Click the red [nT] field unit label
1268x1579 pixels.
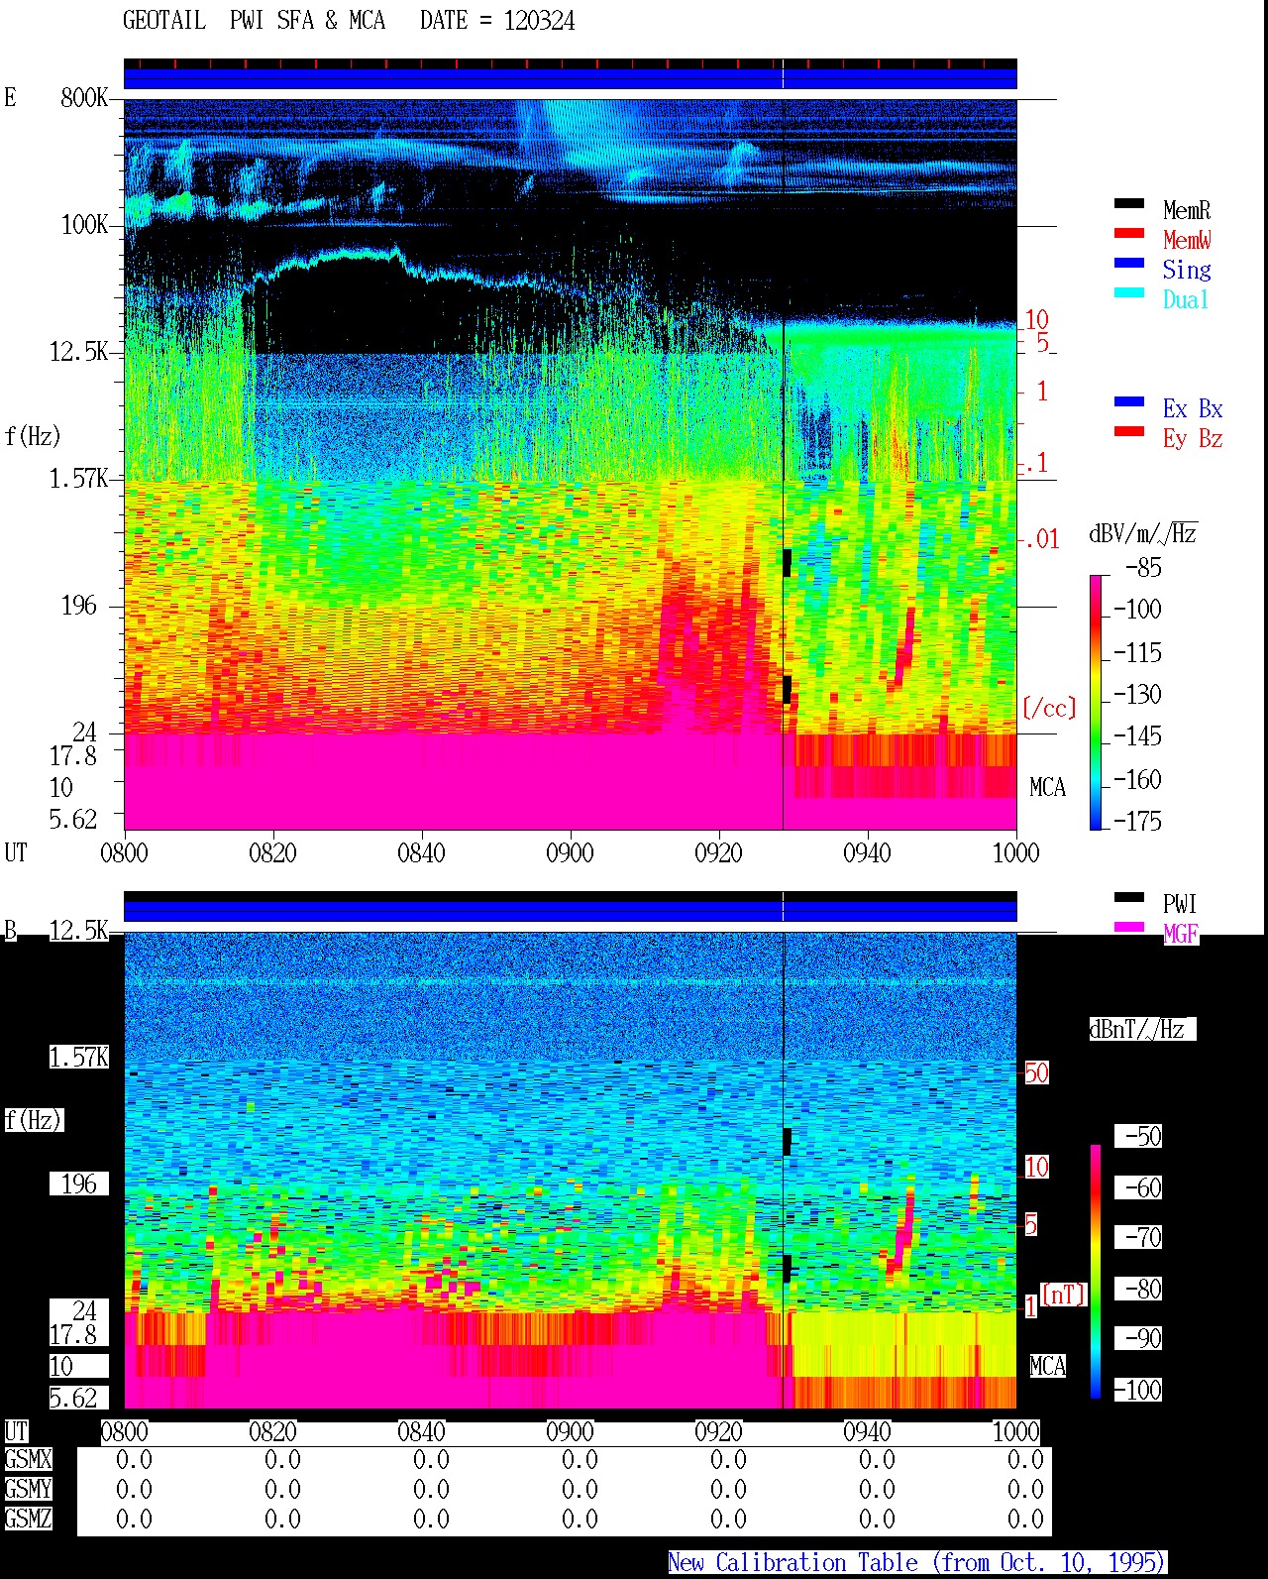click(x=1064, y=1295)
